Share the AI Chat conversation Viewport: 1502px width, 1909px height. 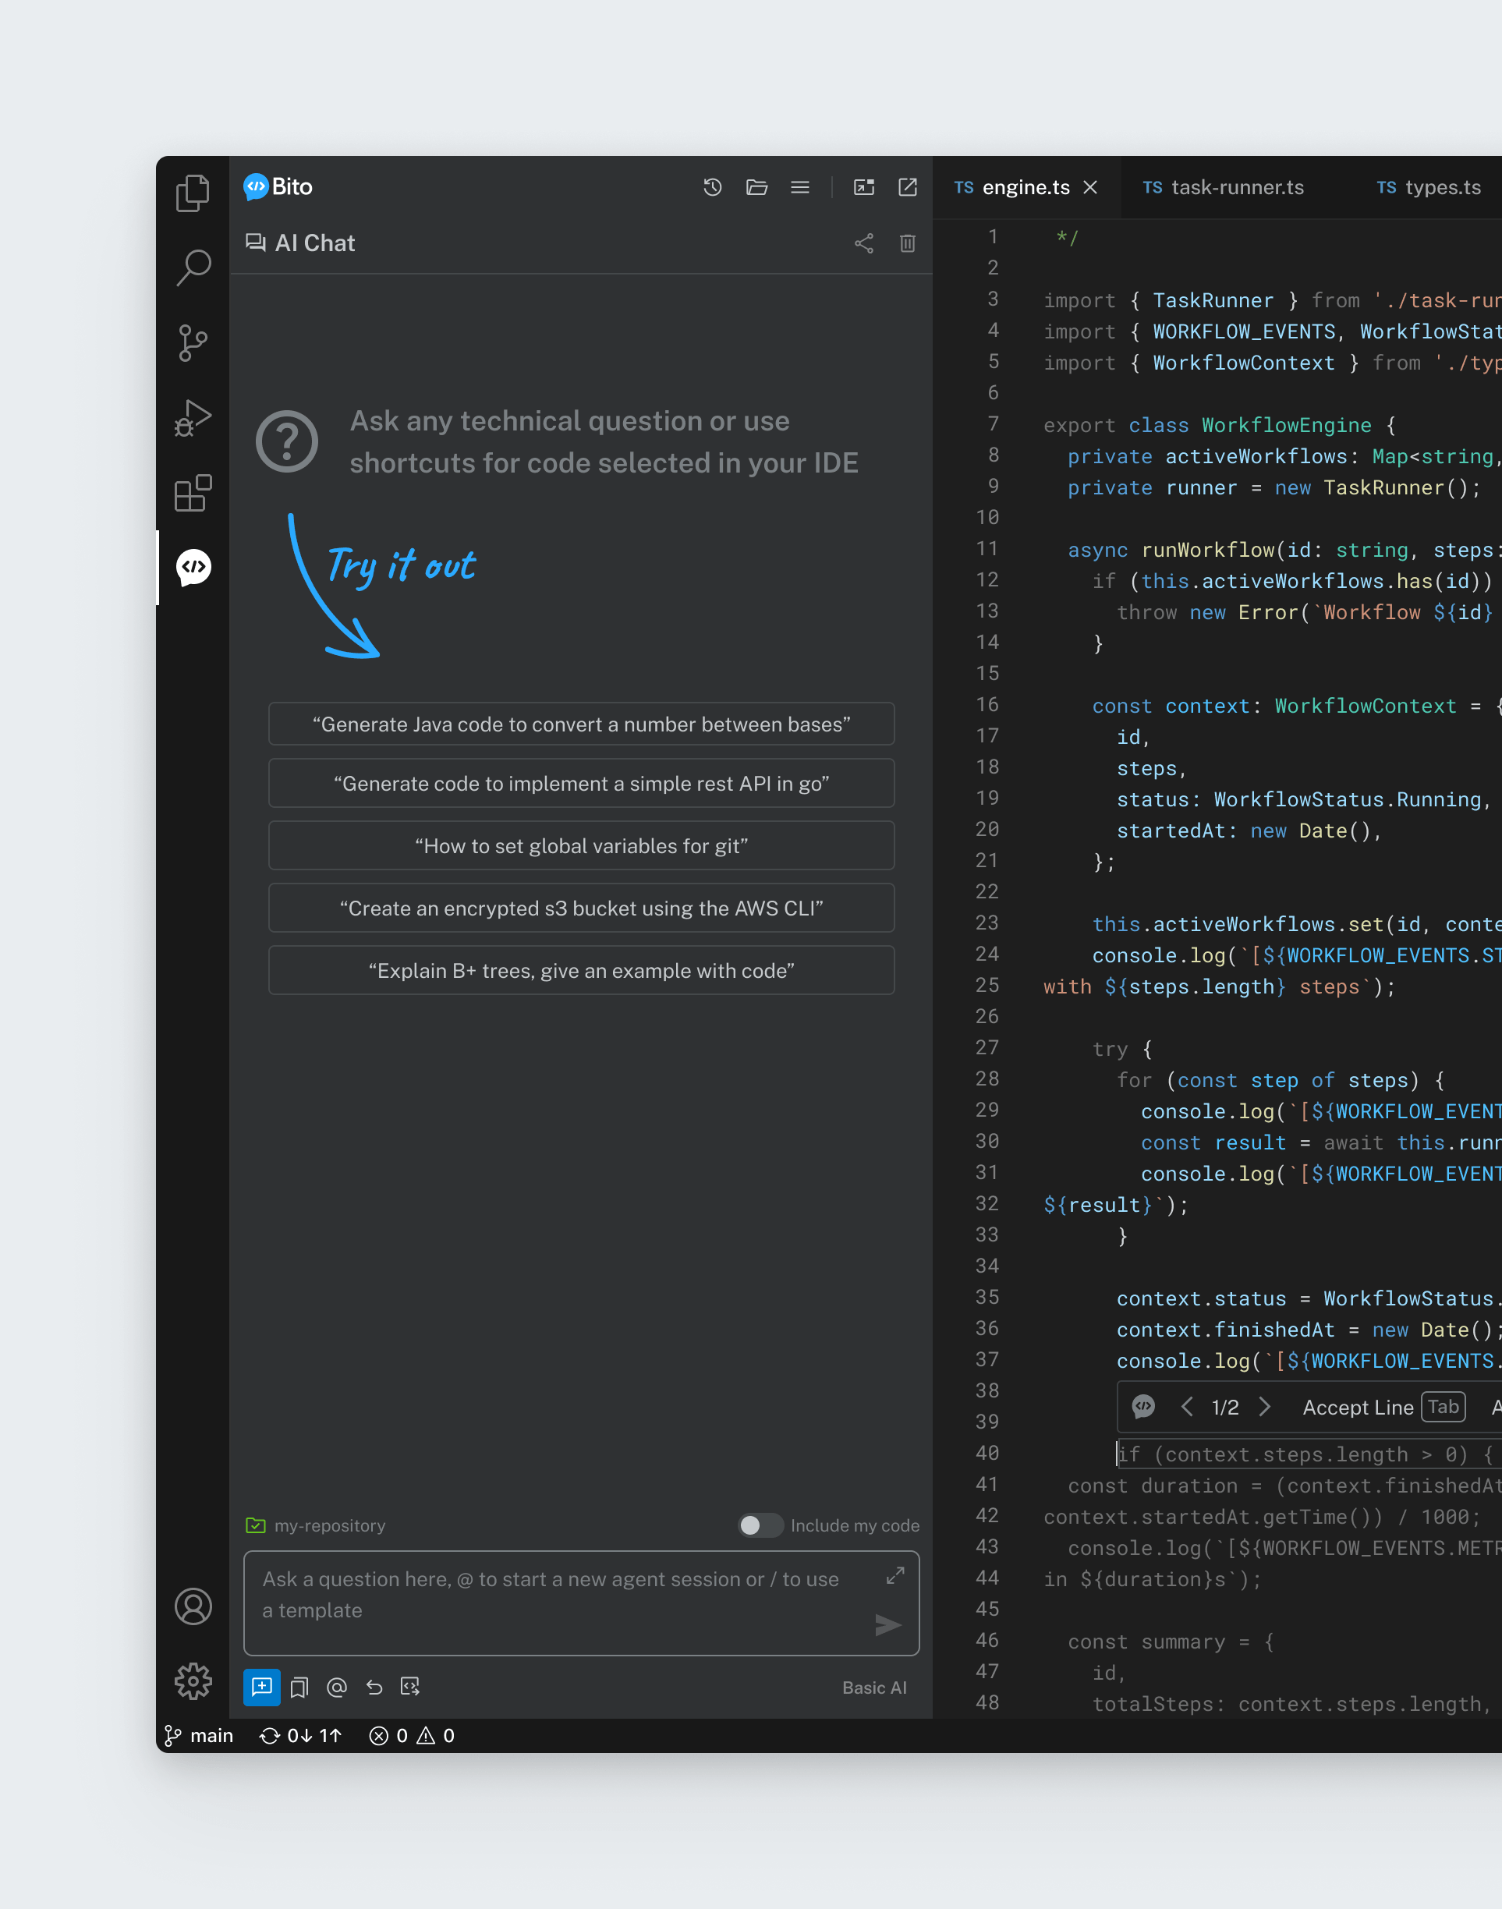pyautogui.click(x=863, y=243)
